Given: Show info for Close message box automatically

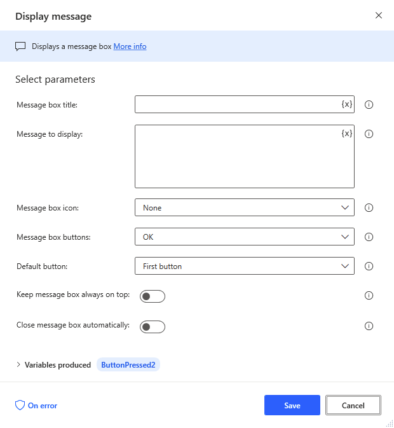Looking at the screenshot, I should point(369,326).
